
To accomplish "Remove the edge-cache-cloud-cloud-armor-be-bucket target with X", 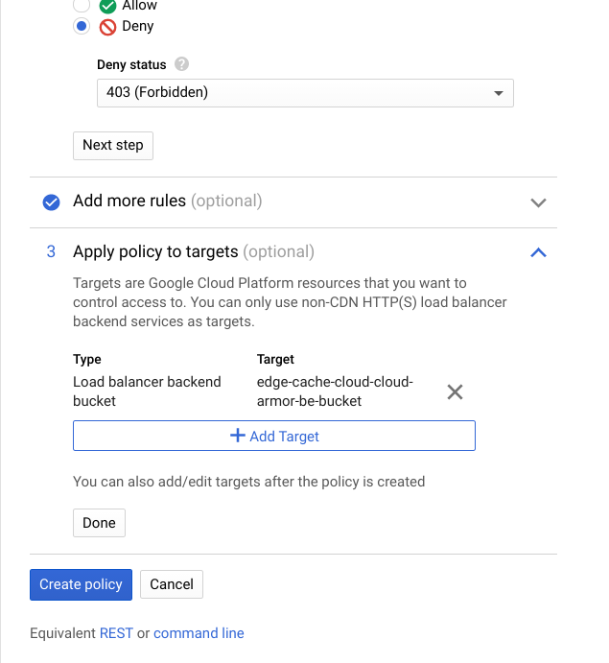I will pos(456,391).
